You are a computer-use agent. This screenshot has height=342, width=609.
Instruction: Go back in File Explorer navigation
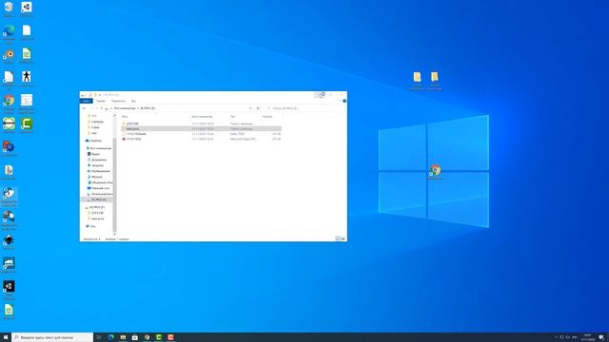(85, 108)
